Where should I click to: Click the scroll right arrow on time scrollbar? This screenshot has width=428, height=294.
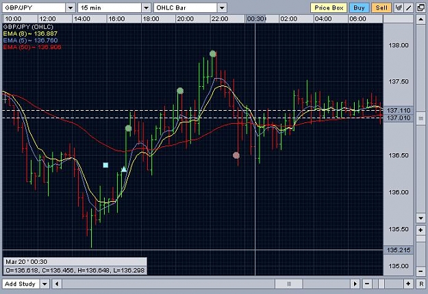(x=355, y=284)
